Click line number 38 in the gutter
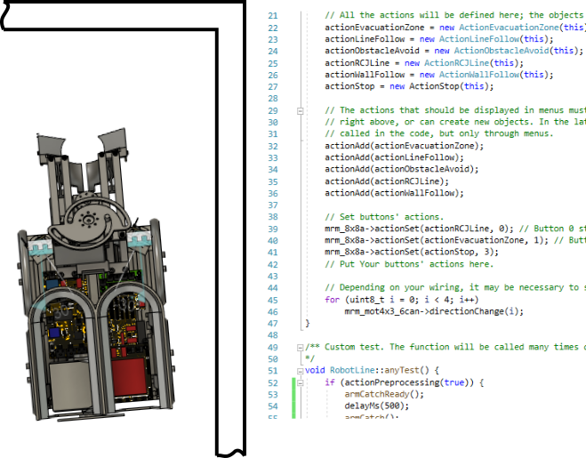This screenshot has height=458, width=586. [x=272, y=217]
